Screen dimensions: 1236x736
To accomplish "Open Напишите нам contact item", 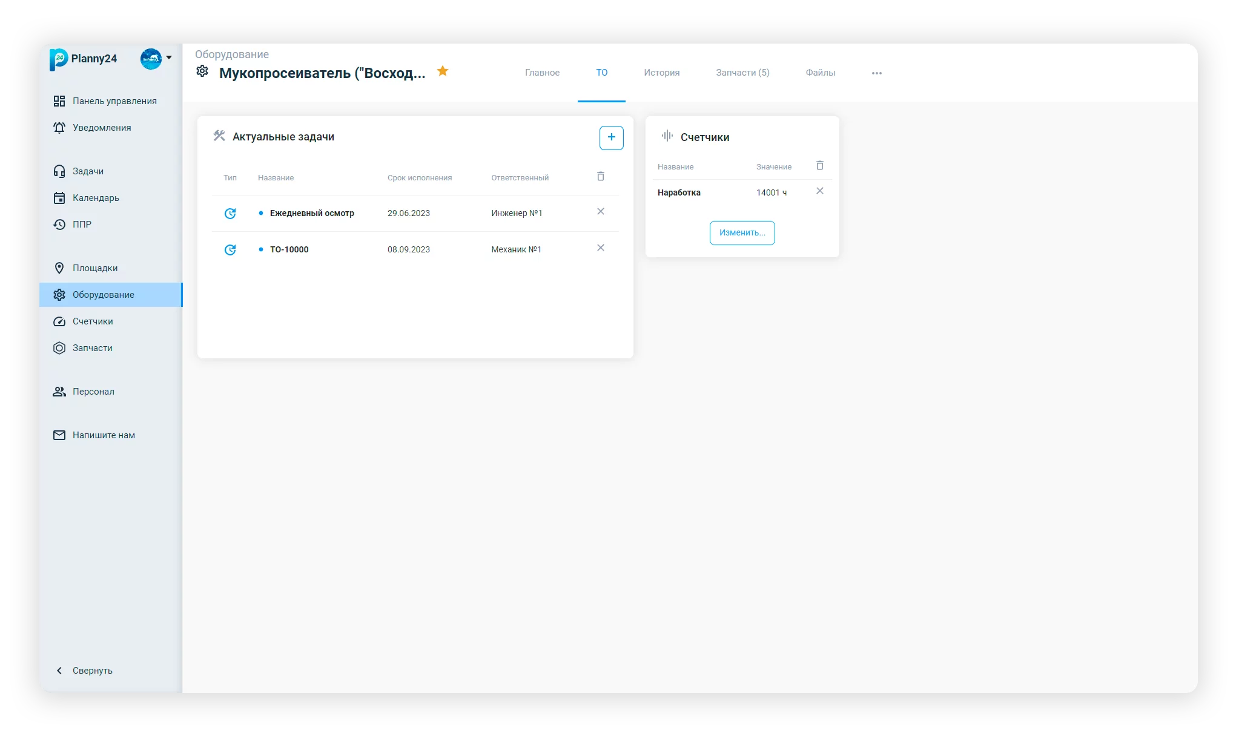I will coord(104,435).
